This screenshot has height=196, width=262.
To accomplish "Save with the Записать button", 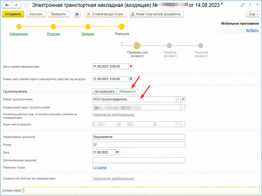I will point(36,14).
